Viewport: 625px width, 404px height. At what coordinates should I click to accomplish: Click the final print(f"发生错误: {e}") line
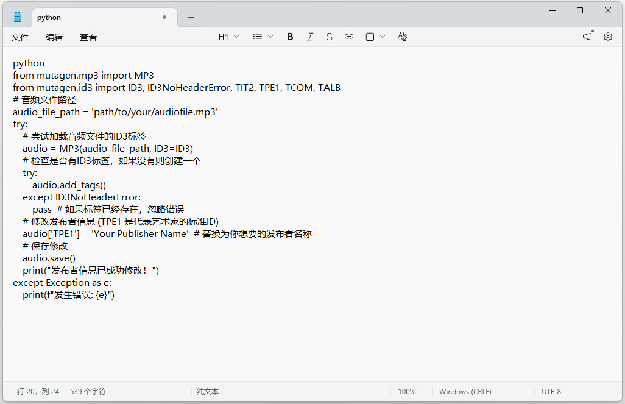tap(69, 295)
